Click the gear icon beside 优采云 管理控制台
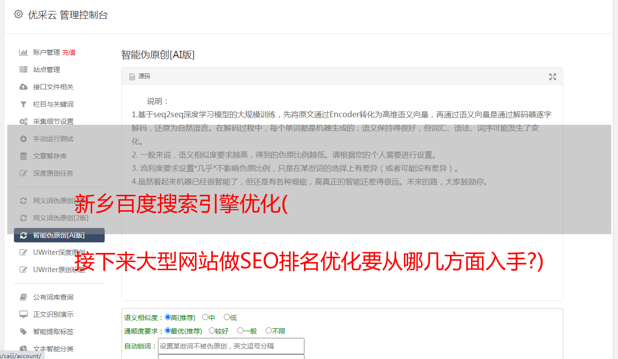 pos(18,14)
